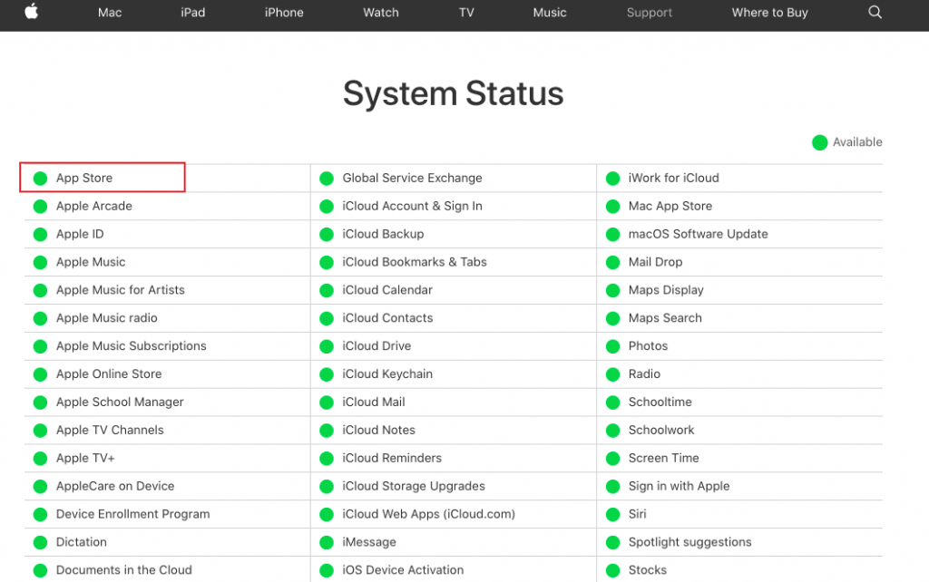Open the search magnifier icon
Image resolution: width=929 pixels, height=582 pixels.
(x=875, y=13)
